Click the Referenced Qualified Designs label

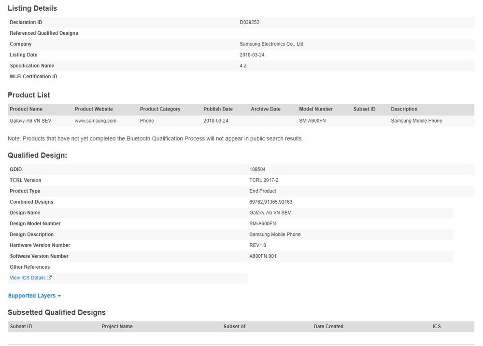pyautogui.click(x=44, y=33)
